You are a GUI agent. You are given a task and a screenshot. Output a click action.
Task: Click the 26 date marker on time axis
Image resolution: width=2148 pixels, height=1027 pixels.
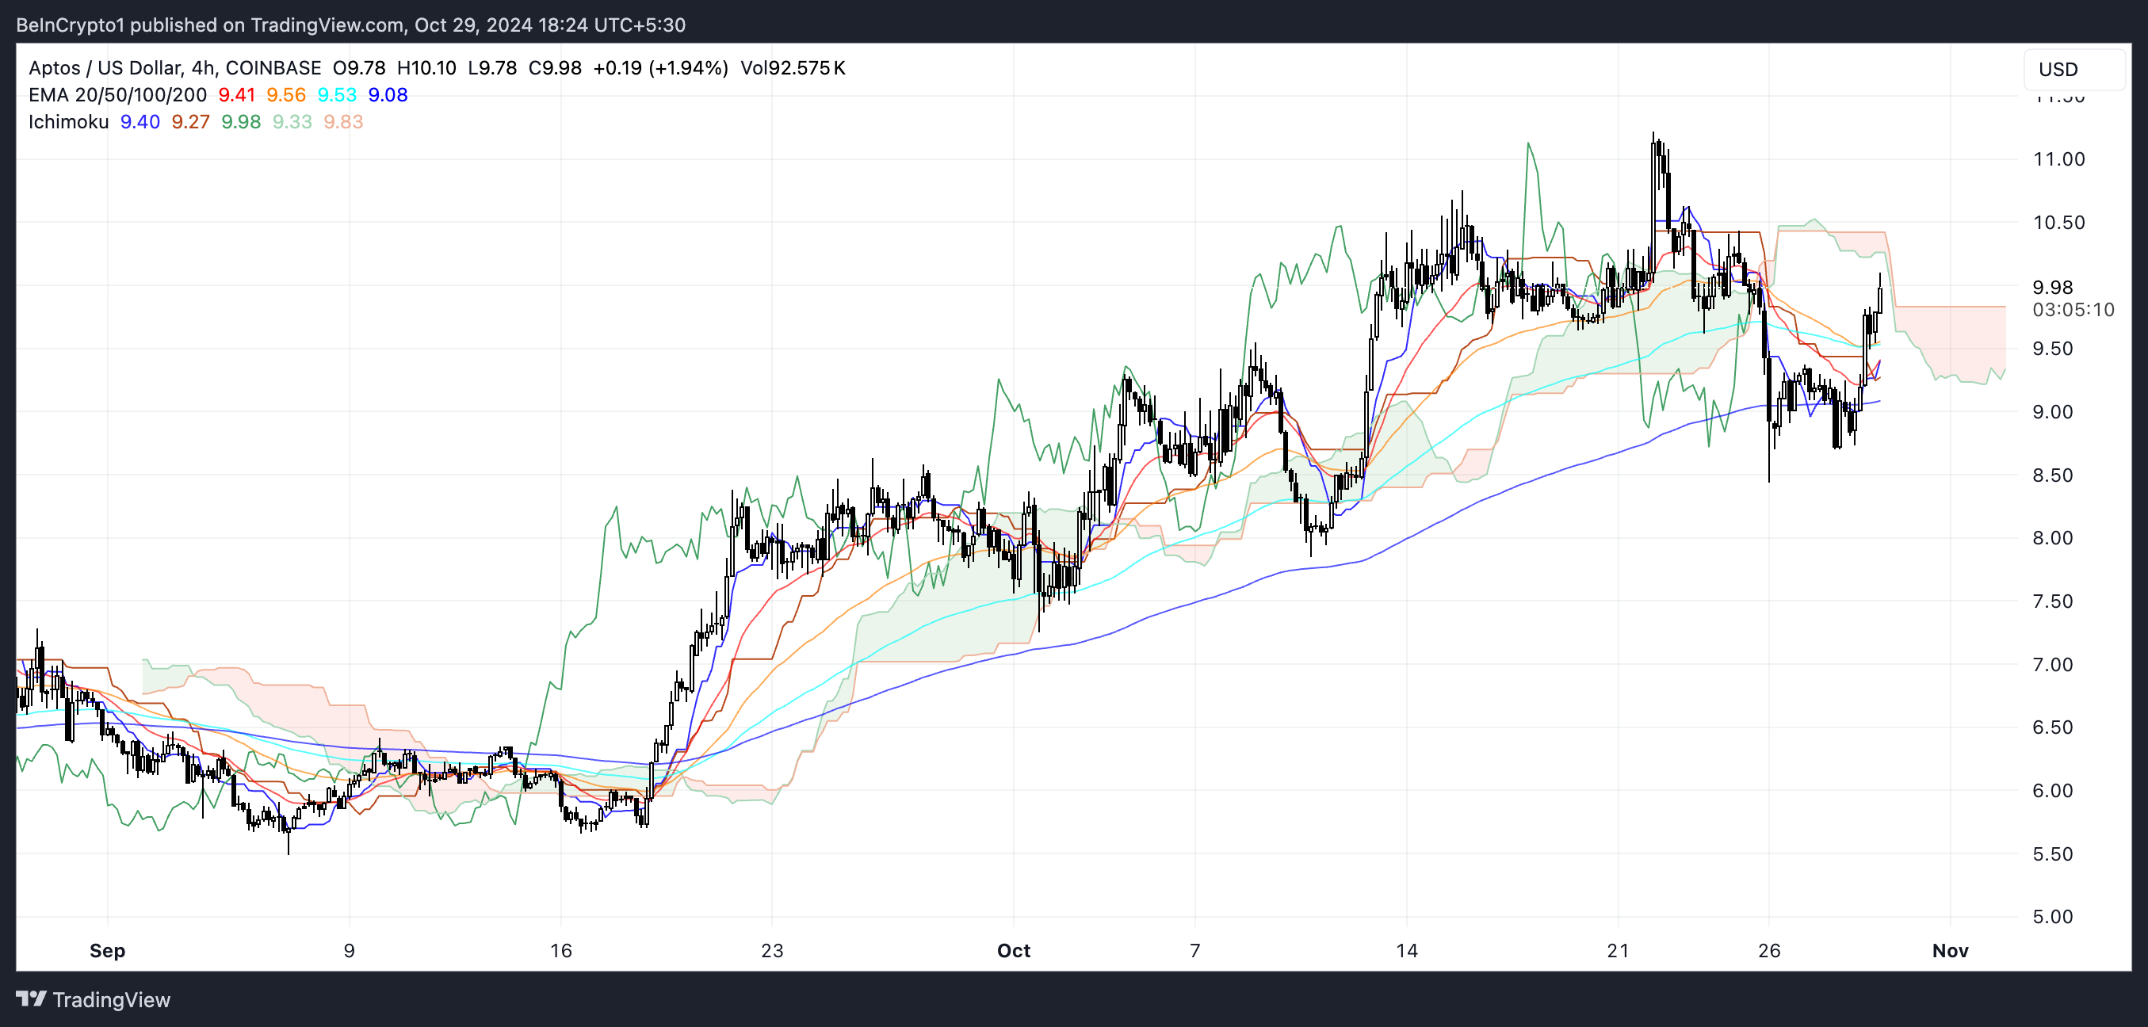pos(1768,950)
